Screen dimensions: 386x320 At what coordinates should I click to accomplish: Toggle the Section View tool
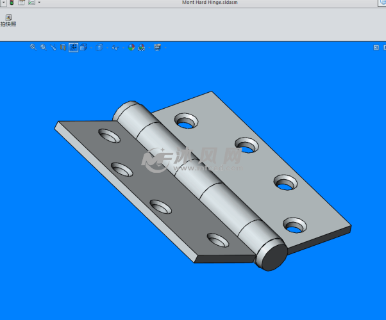(x=63, y=47)
